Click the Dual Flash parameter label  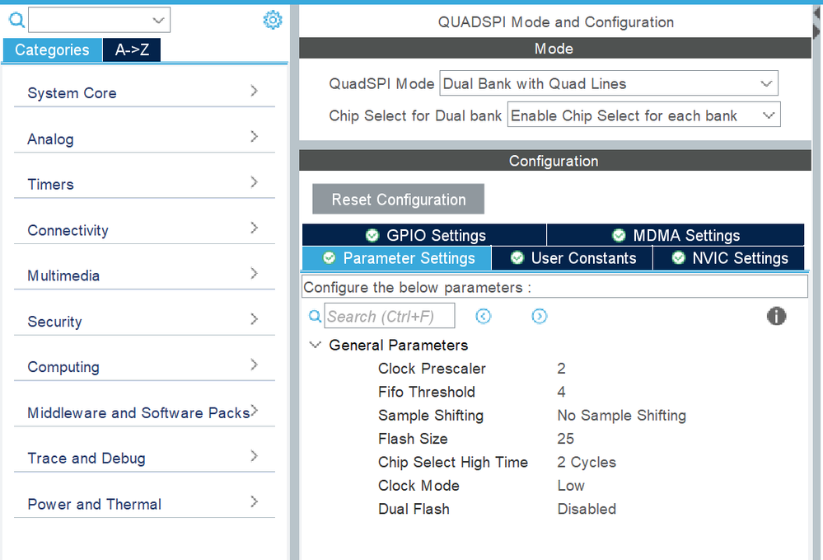414,509
